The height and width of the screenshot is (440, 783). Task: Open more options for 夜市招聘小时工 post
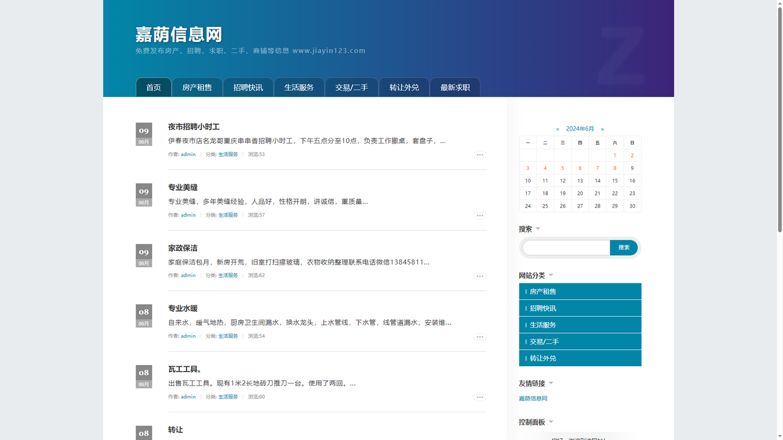pos(480,155)
